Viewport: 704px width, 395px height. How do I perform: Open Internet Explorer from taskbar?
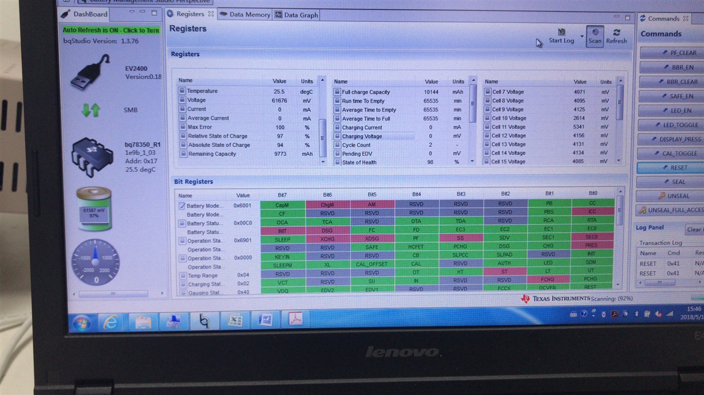[x=110, y=322]
